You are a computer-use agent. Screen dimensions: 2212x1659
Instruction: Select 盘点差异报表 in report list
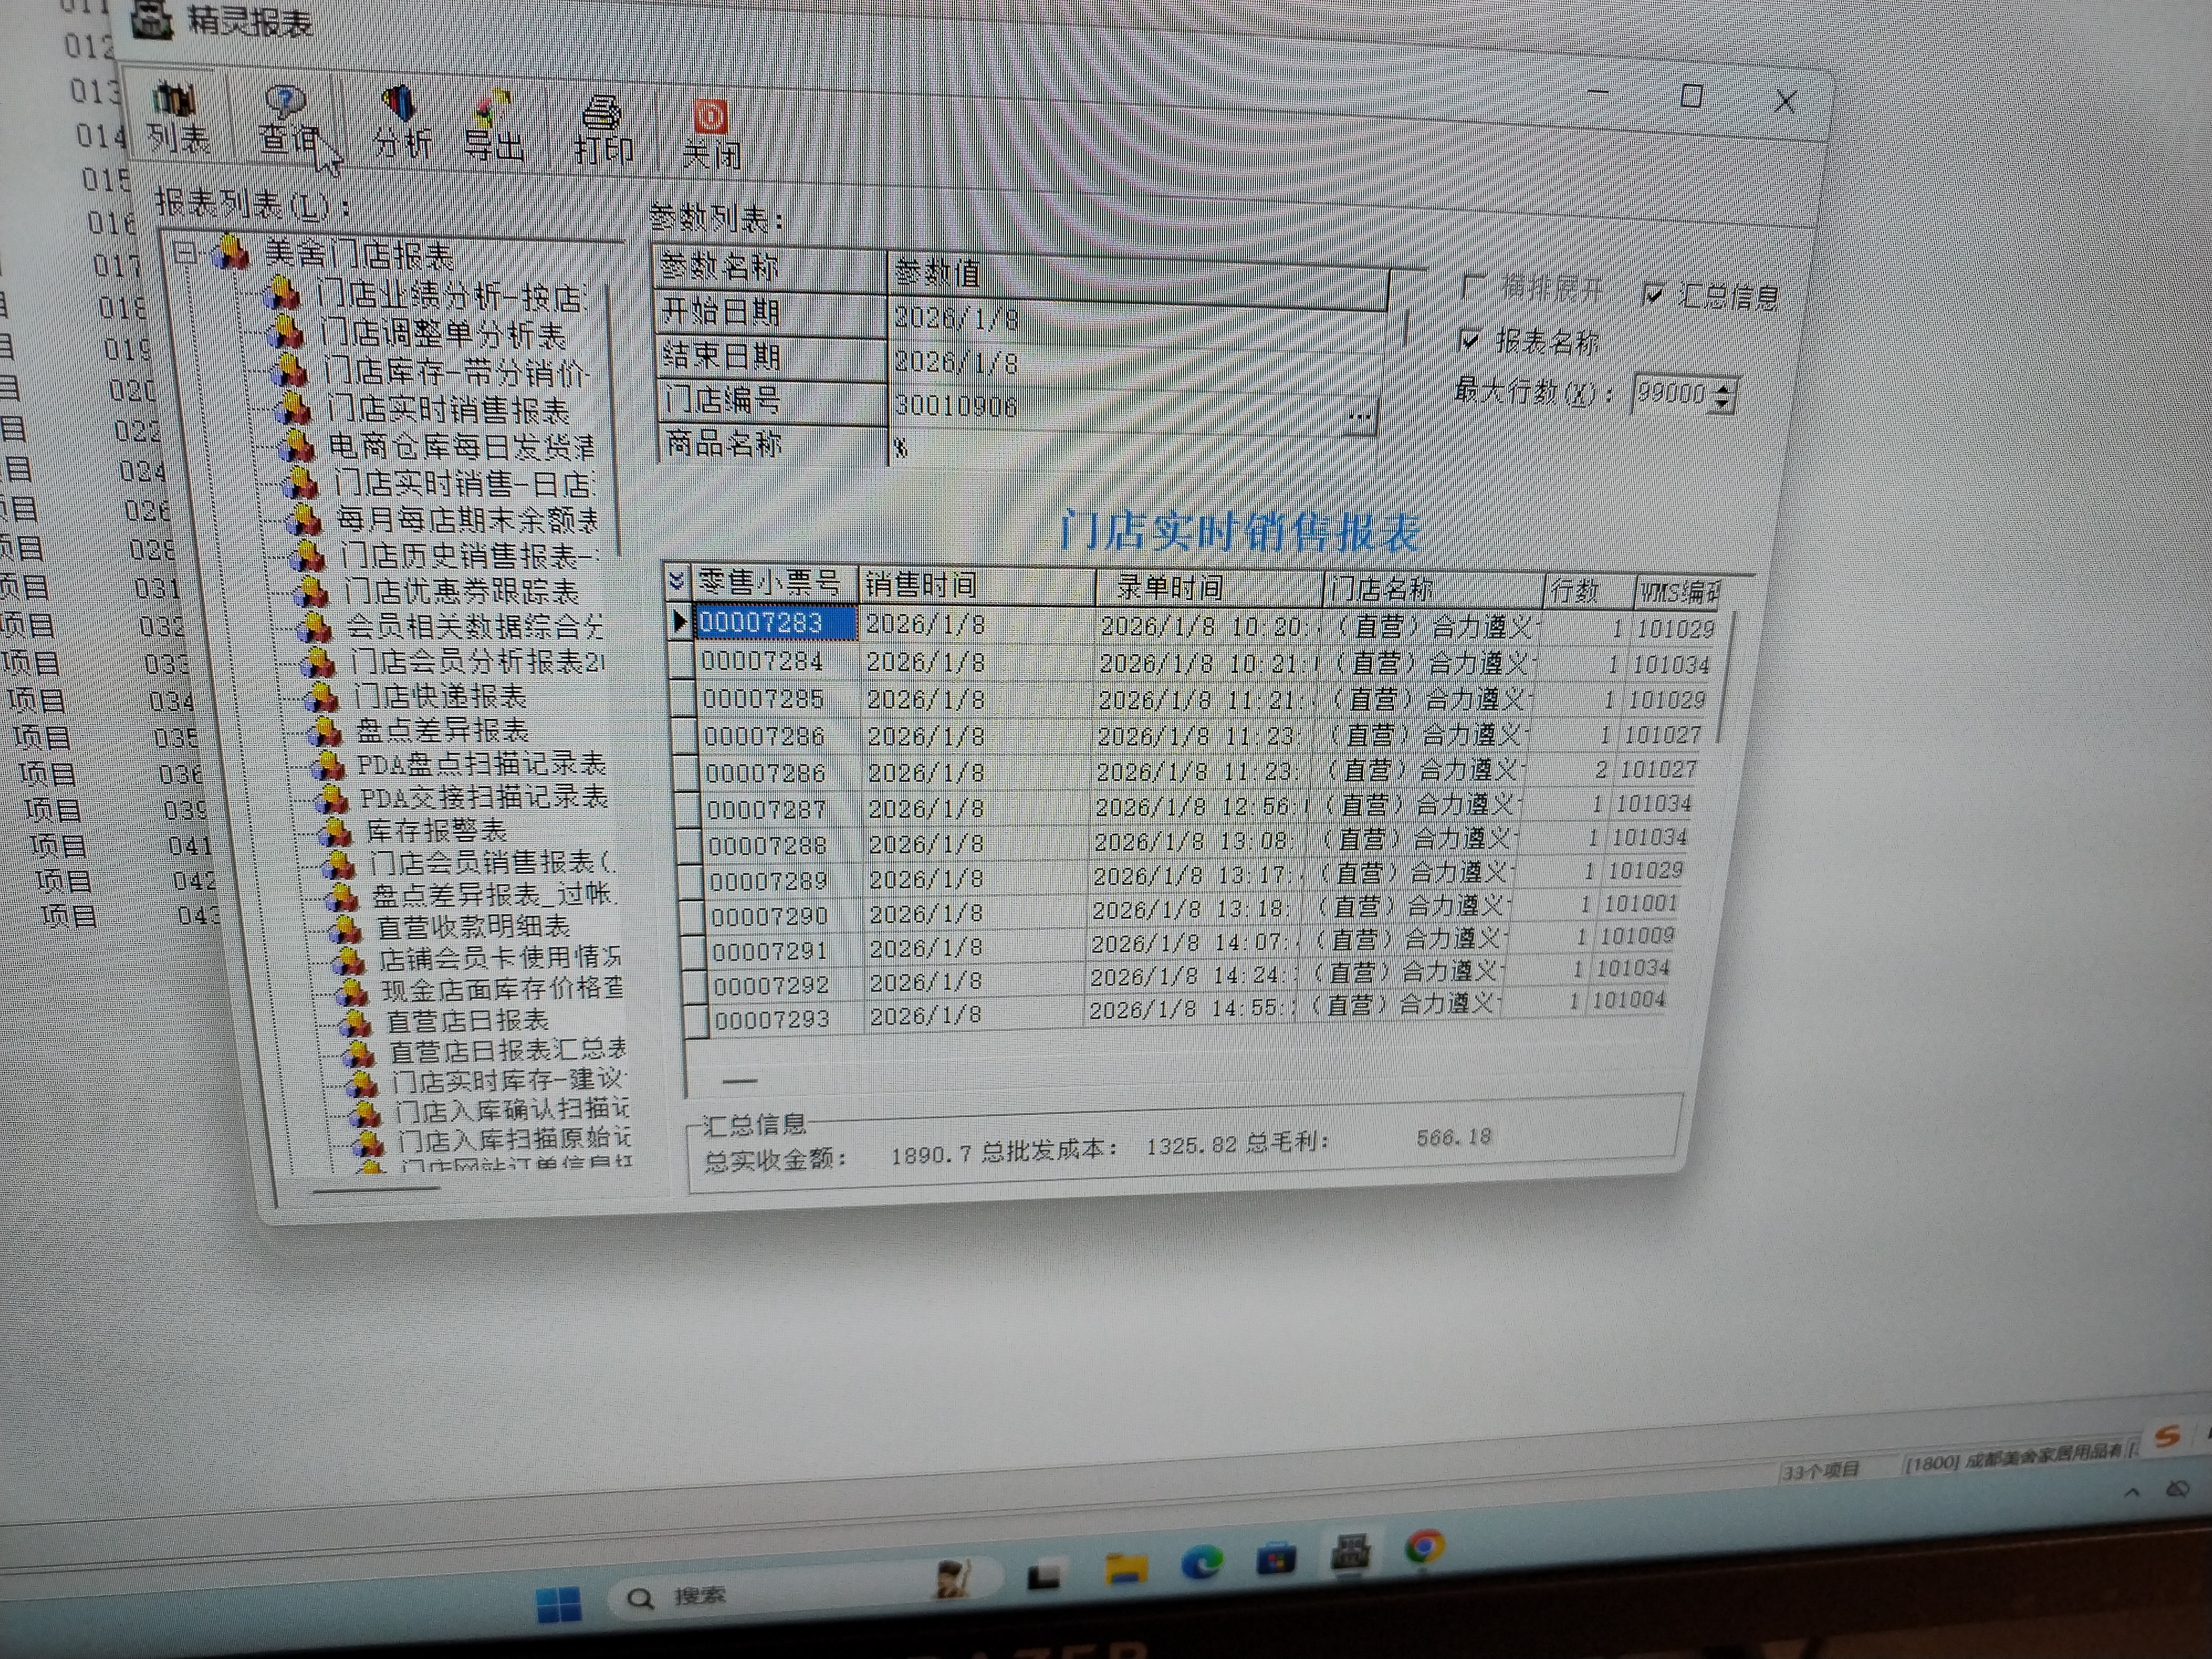coord(442,730)
